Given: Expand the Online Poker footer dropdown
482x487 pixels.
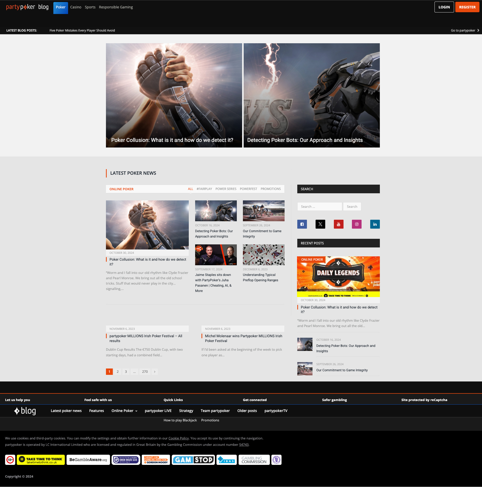Looking at the screenshot, I should click(125, 411).
